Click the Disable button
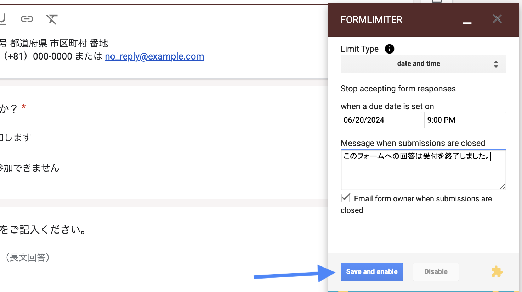The height and width of the screenshot is (292, 522). (x=436, y=272)
